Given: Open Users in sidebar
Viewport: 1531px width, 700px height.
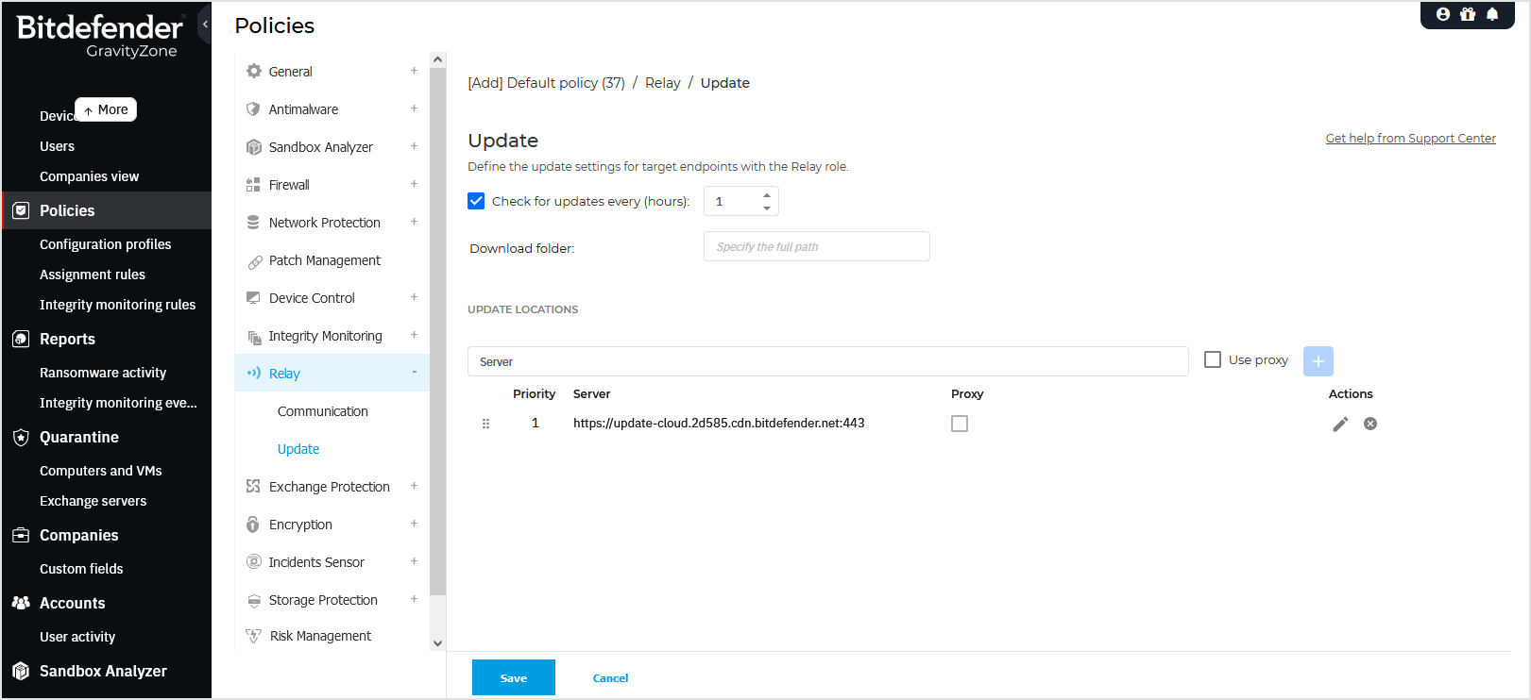Looking at the screenshot, I should coord(57,146).
